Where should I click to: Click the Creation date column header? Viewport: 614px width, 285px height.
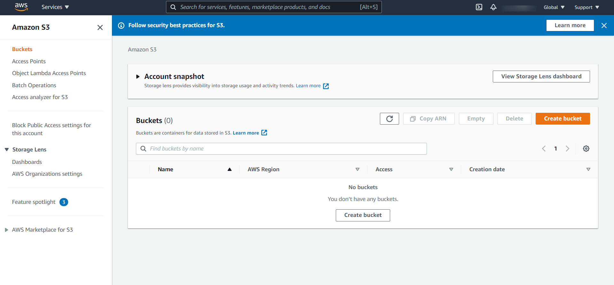[487, 169]
